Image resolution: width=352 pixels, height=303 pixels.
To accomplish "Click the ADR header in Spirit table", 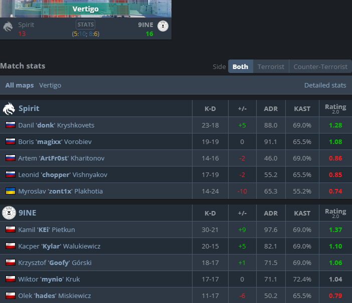I will click(271, 109).
